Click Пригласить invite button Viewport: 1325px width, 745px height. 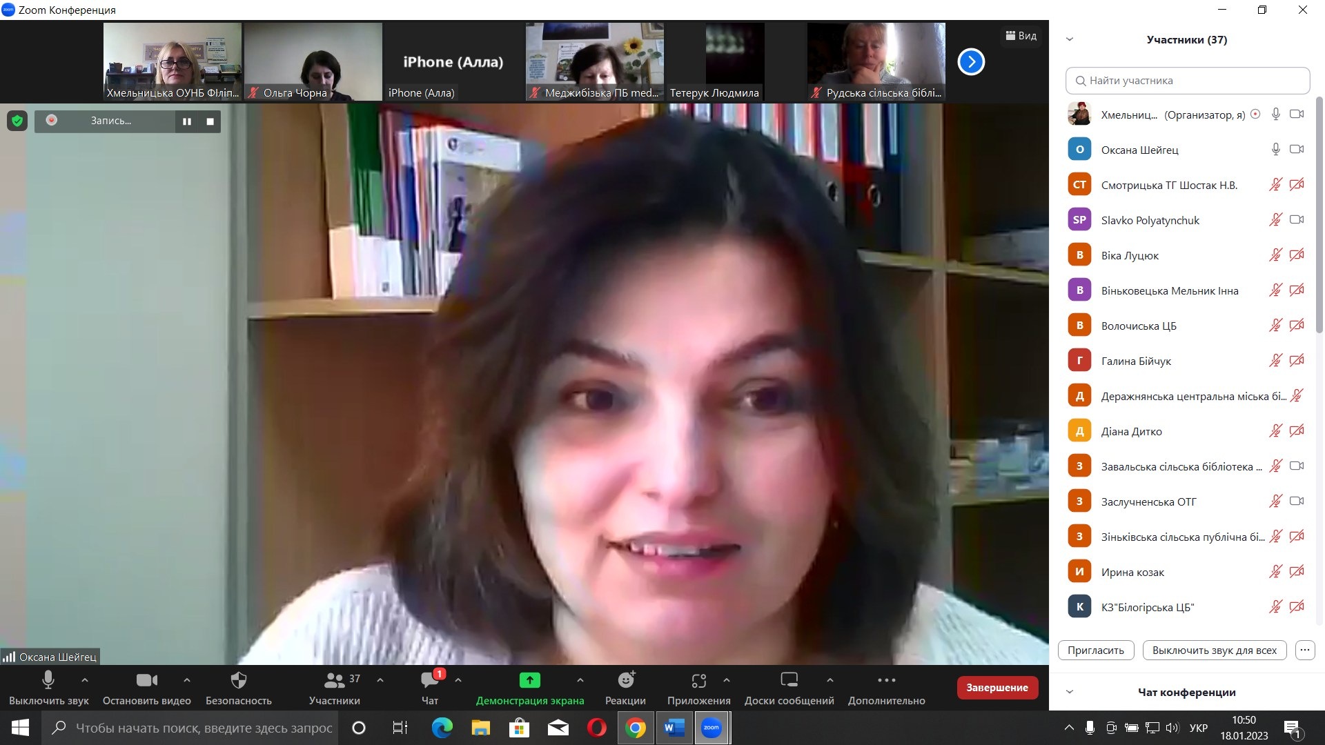pos(1095,650)
